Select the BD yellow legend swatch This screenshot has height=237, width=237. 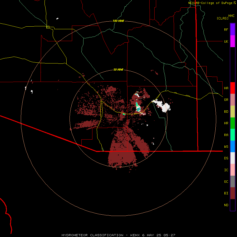pos(233,112)
